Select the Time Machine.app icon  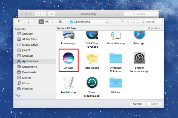(92, 83)
